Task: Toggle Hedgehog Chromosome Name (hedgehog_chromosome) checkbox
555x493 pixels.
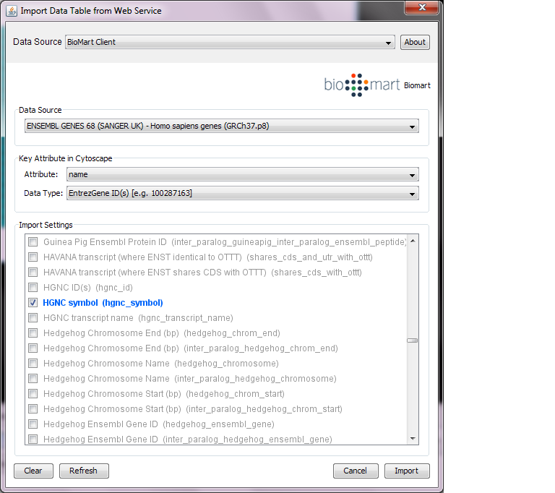Action: click(x=33, y=364)
